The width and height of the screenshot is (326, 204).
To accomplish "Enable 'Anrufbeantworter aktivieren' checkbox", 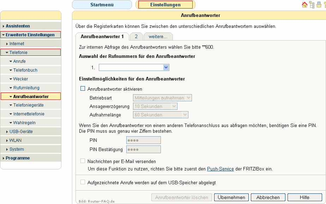I will (83, 89).
